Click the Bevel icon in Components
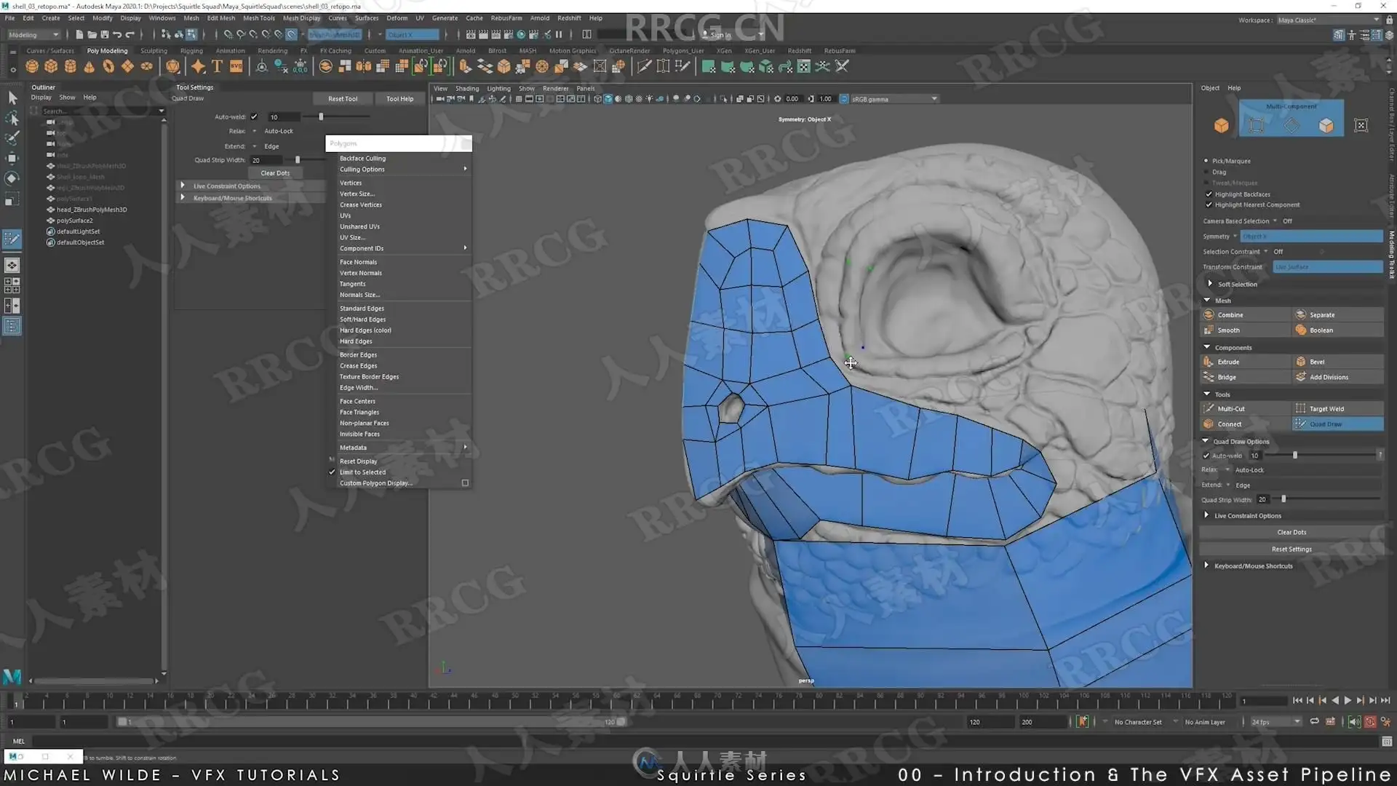1397x786 pixels. 1301,362
